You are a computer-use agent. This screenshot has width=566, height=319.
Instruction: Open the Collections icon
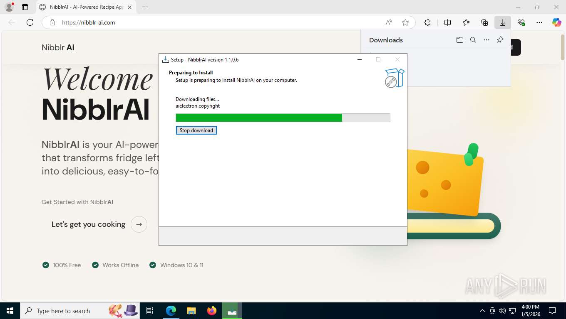484,22
